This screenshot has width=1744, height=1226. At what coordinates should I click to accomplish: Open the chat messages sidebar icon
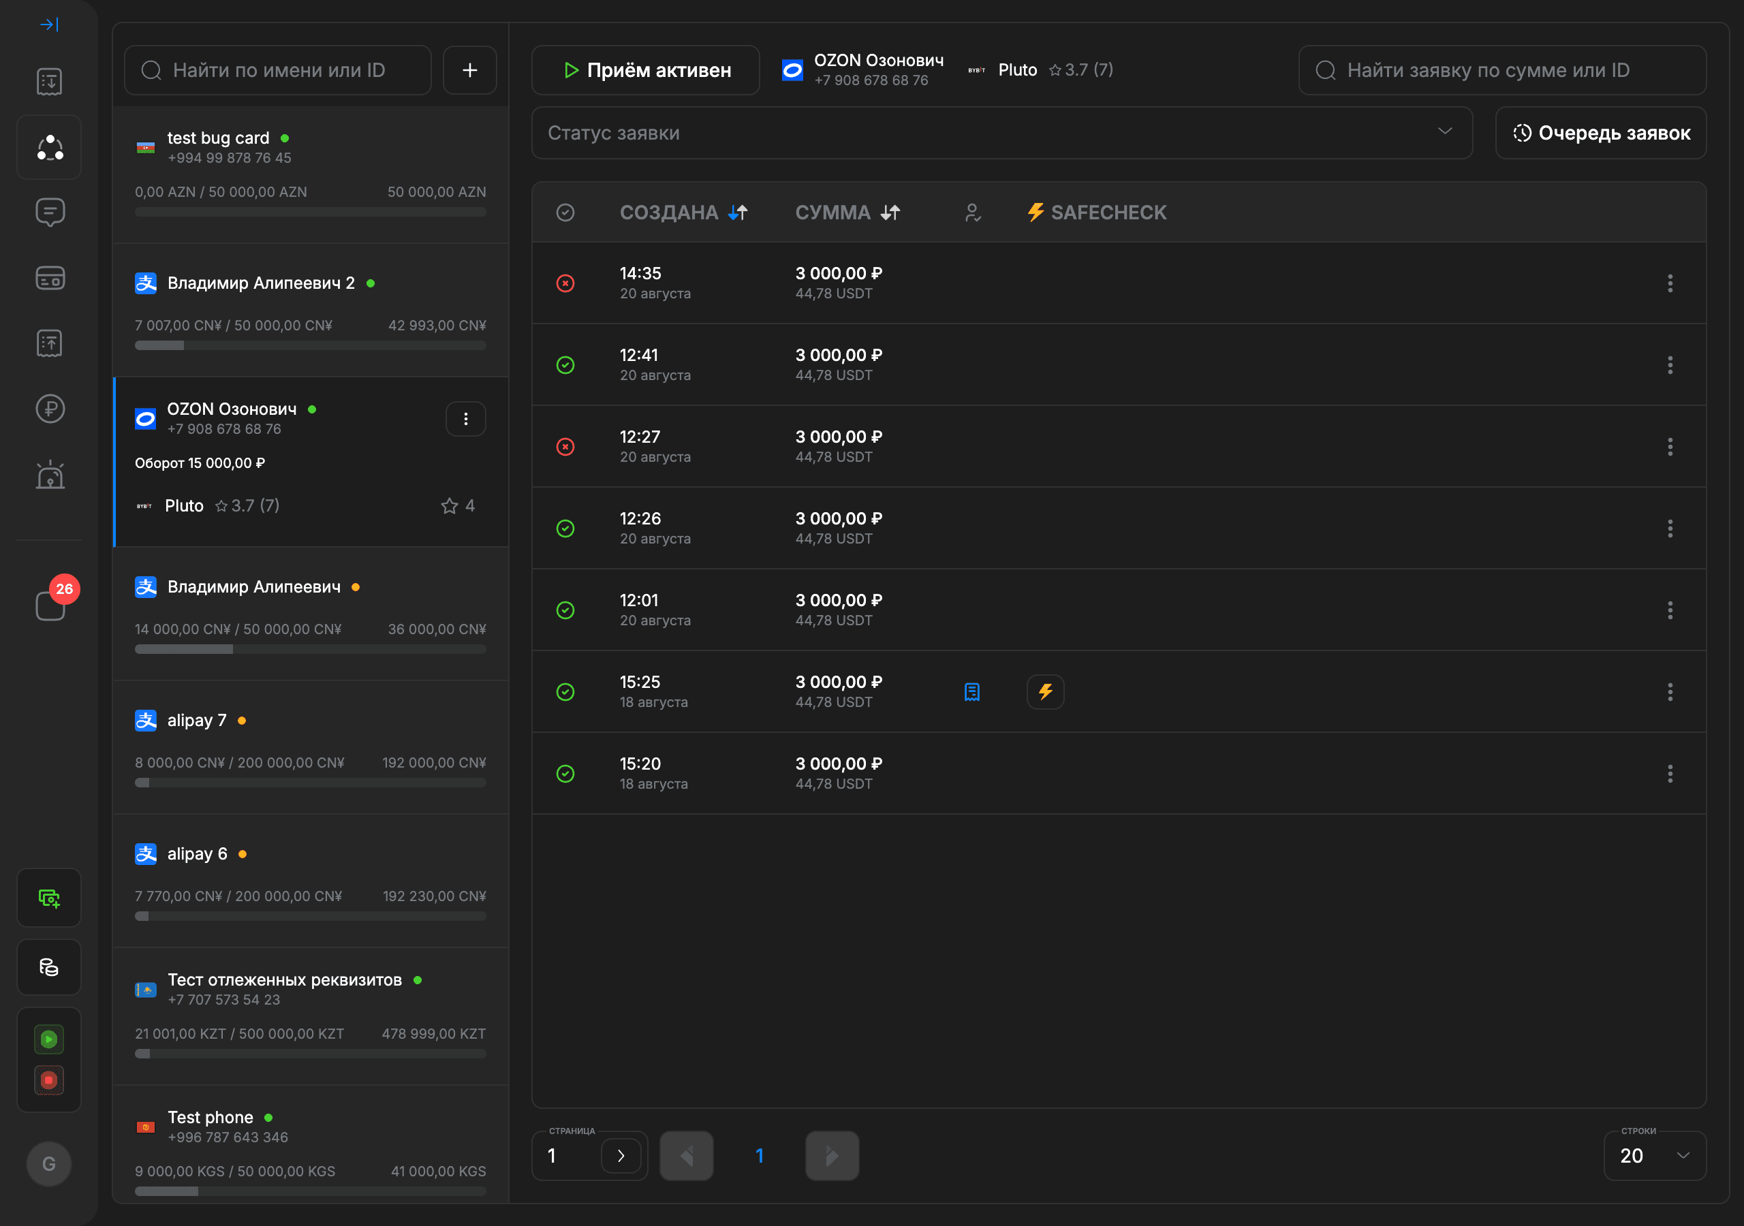[49, 212]
